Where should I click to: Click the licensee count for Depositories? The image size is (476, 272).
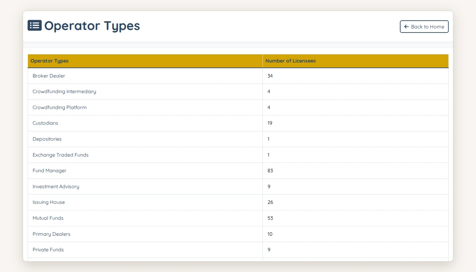[x=269, y=139]
